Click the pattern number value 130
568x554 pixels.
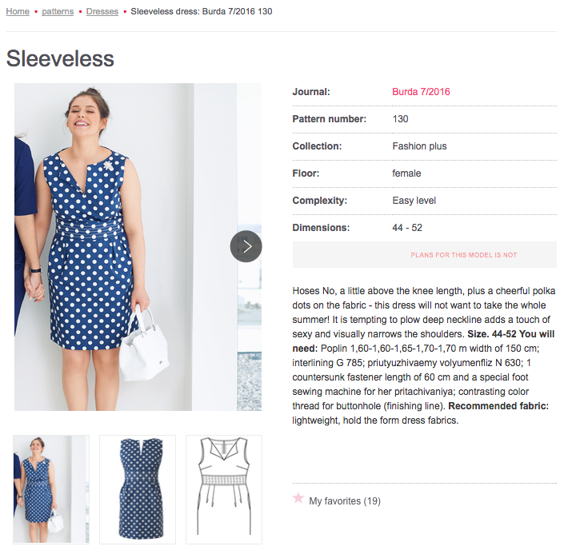click(x=400, y=119)
